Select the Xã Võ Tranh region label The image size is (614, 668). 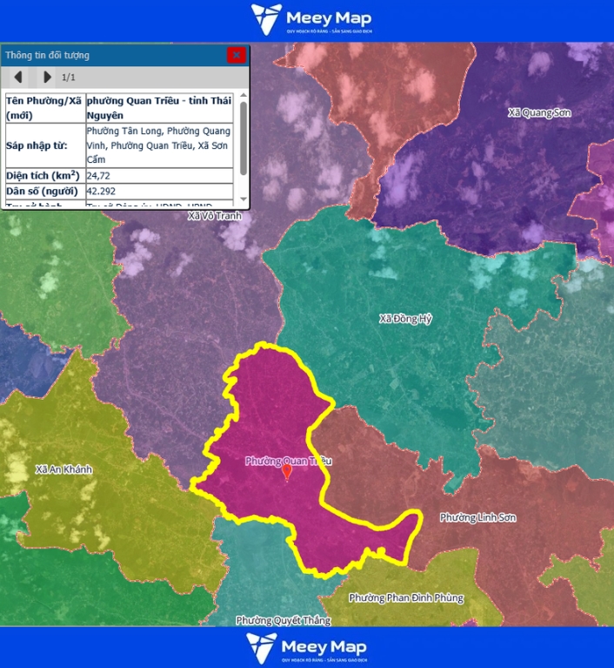[214, 215]
